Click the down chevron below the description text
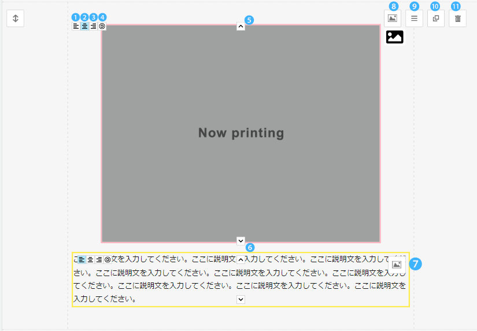 click(241, 299)
